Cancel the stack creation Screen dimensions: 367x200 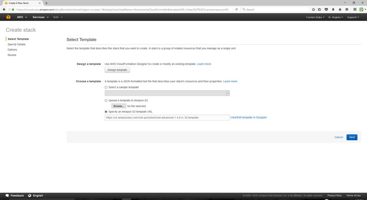coord(338,137)
